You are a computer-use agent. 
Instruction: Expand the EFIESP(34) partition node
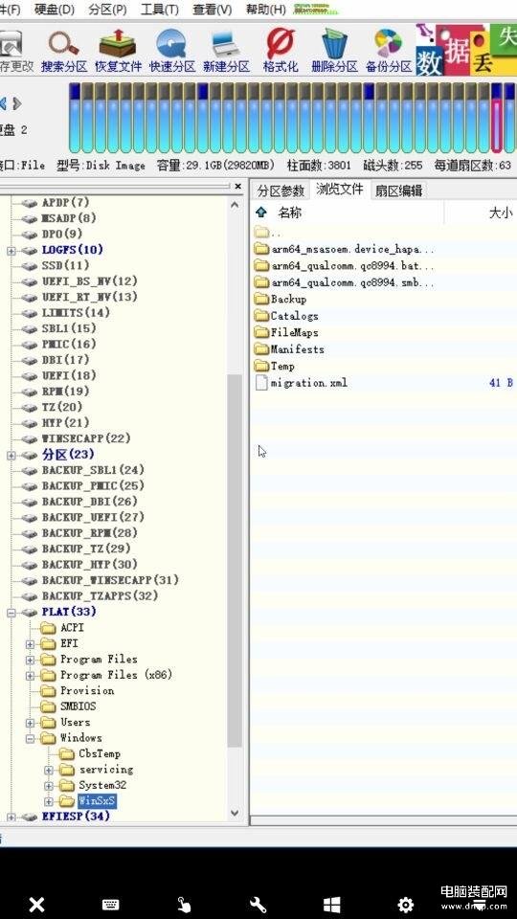[11, 817]
